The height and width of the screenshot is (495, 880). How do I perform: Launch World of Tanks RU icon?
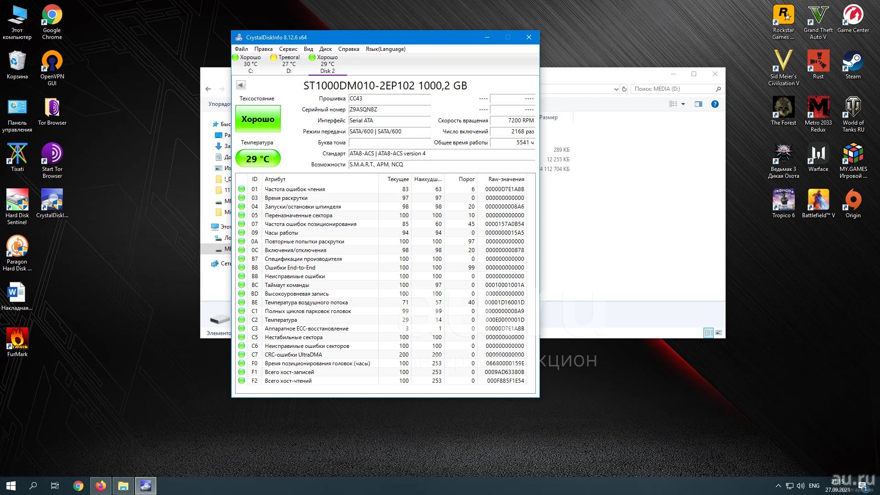(x=853, y=114)
